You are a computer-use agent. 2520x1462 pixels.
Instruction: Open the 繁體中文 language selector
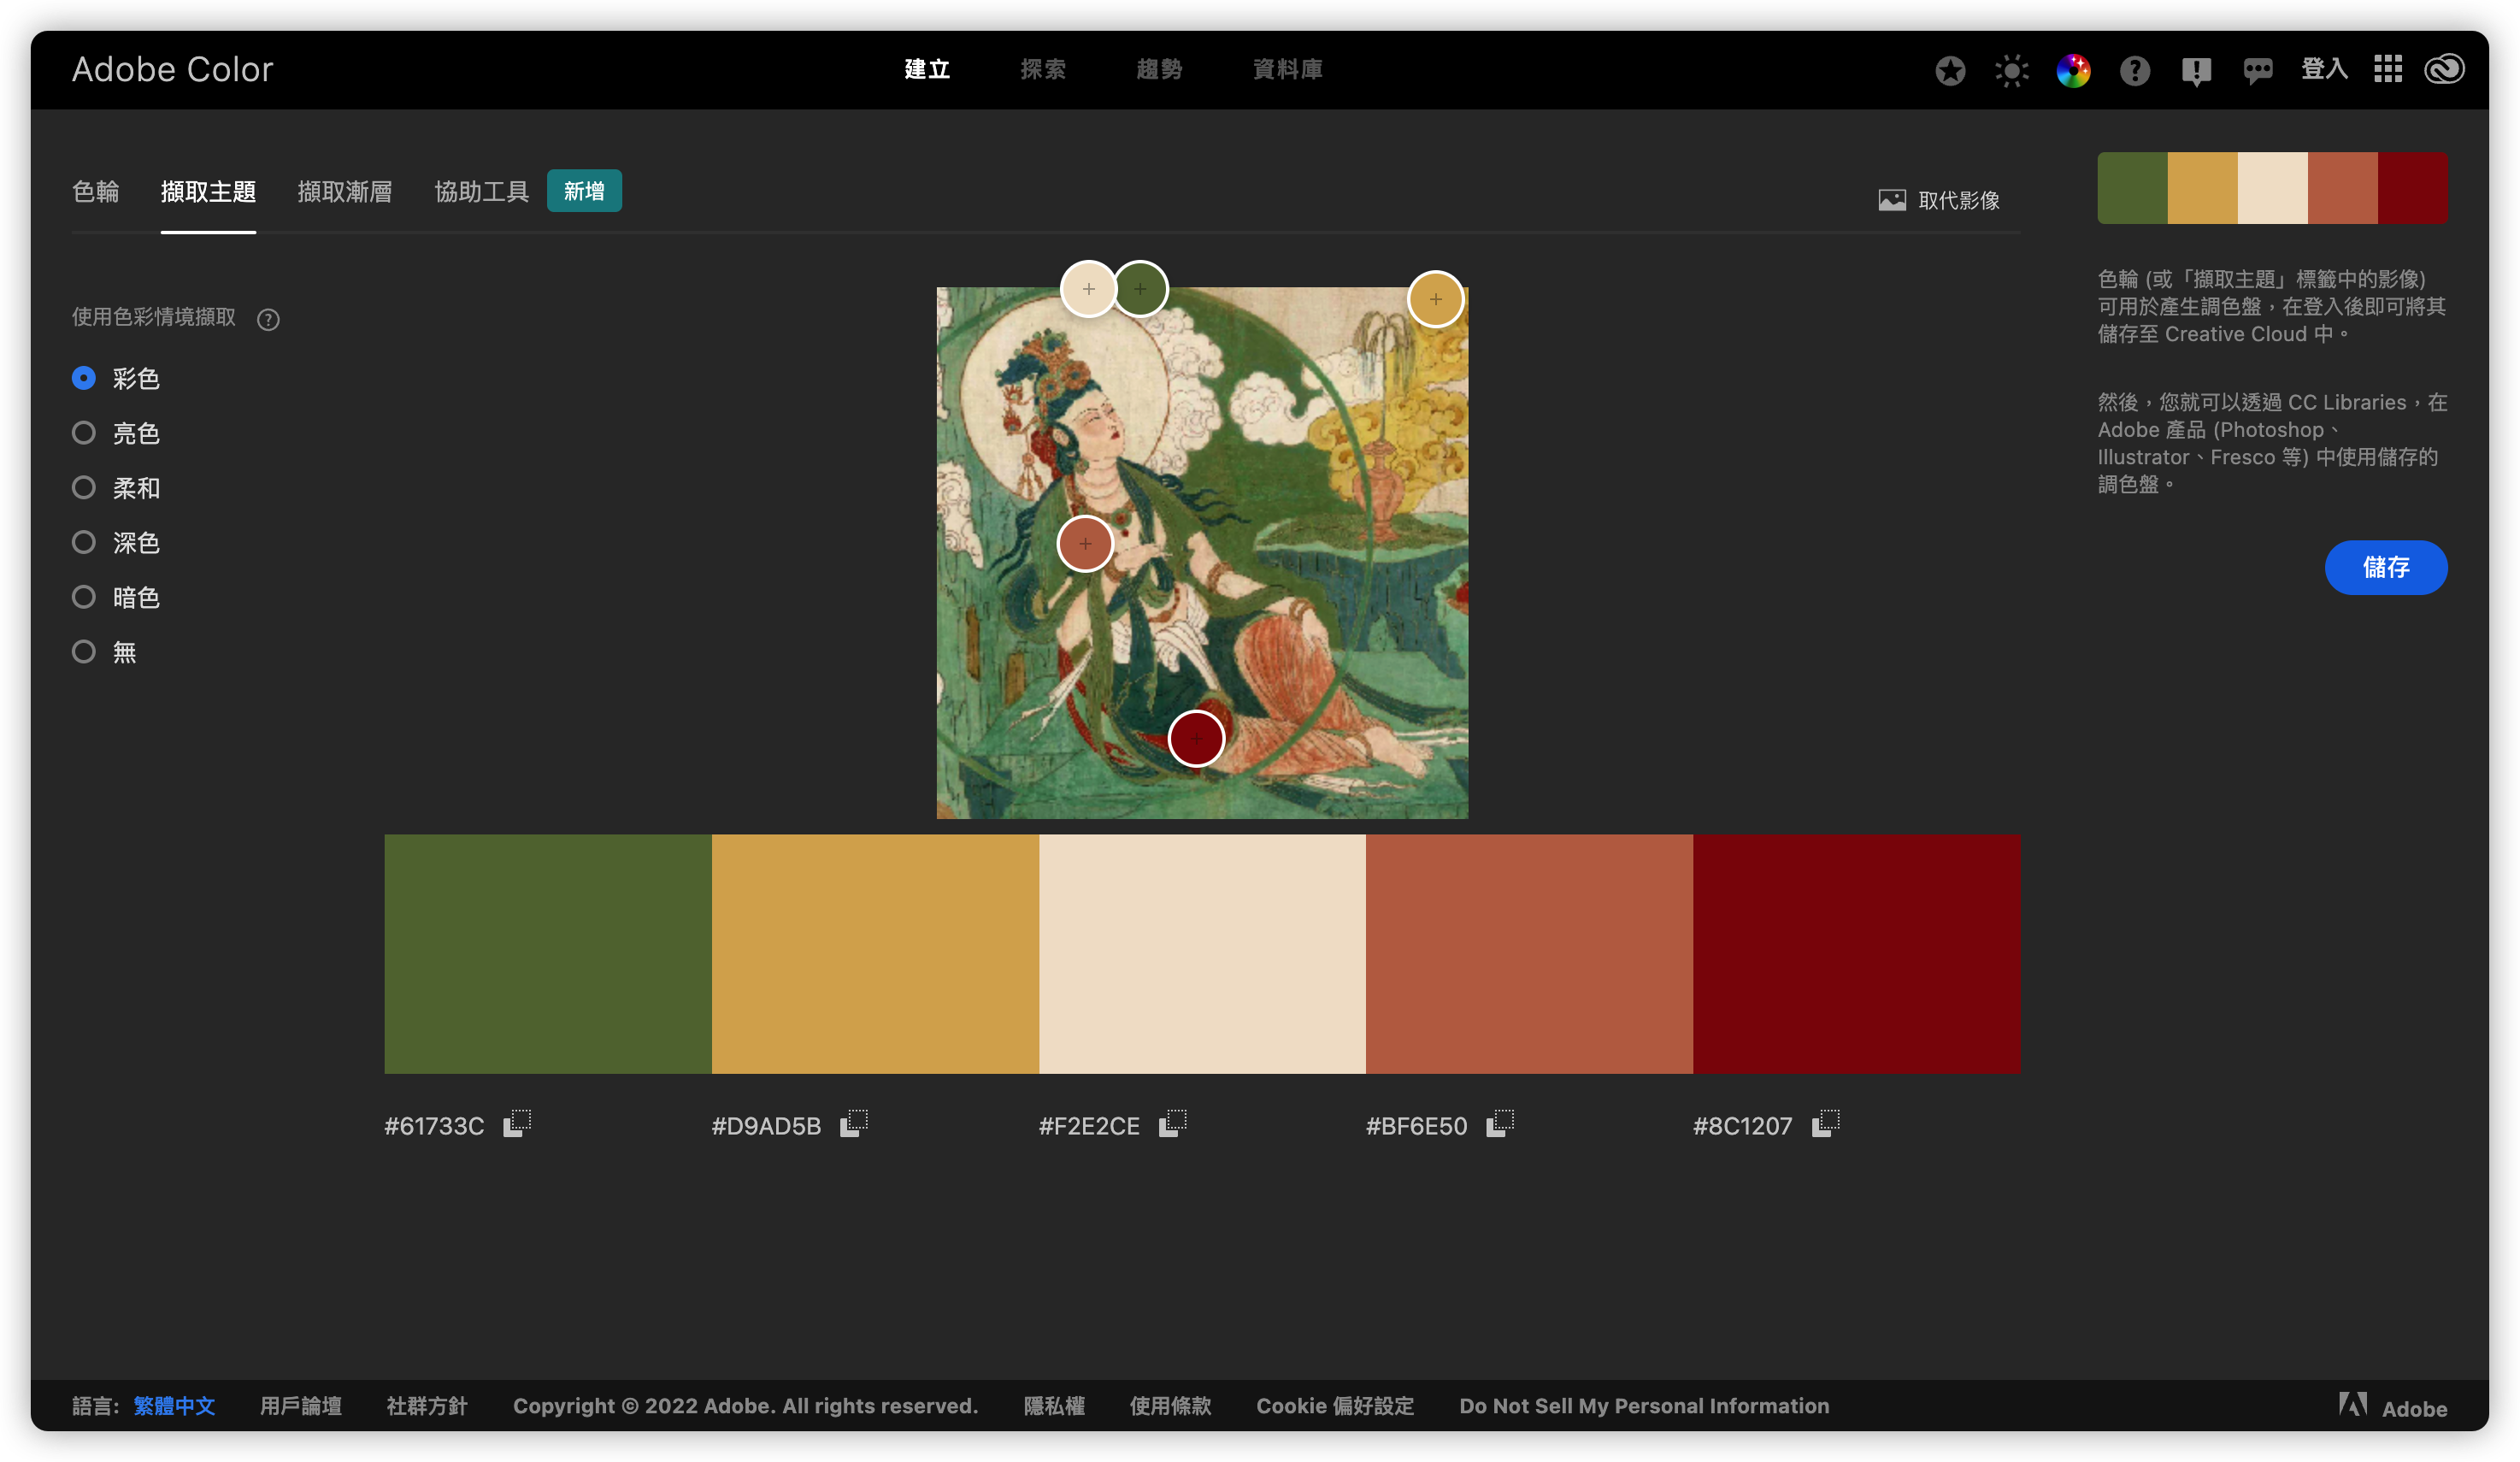pyautogui.click(x=174, y=1406)
